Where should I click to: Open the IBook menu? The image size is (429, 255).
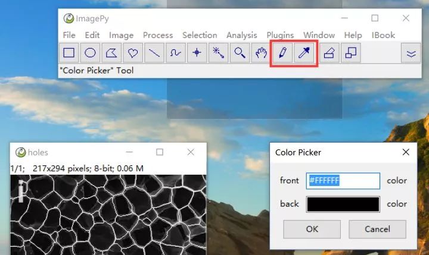[x=383, y=35]
